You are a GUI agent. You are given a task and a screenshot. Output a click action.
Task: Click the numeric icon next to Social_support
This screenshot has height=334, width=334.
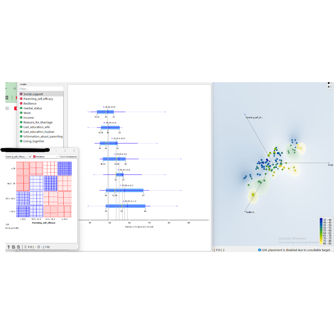(x=21, y=94)
